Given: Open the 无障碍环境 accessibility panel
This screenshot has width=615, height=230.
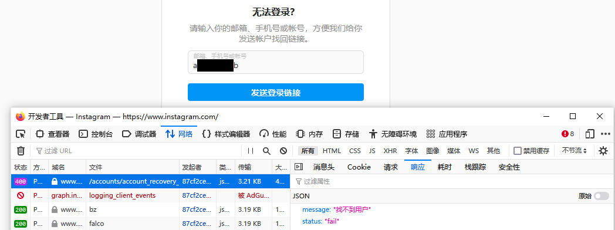Looking at the screenshot, I should [x=393, y=134].
